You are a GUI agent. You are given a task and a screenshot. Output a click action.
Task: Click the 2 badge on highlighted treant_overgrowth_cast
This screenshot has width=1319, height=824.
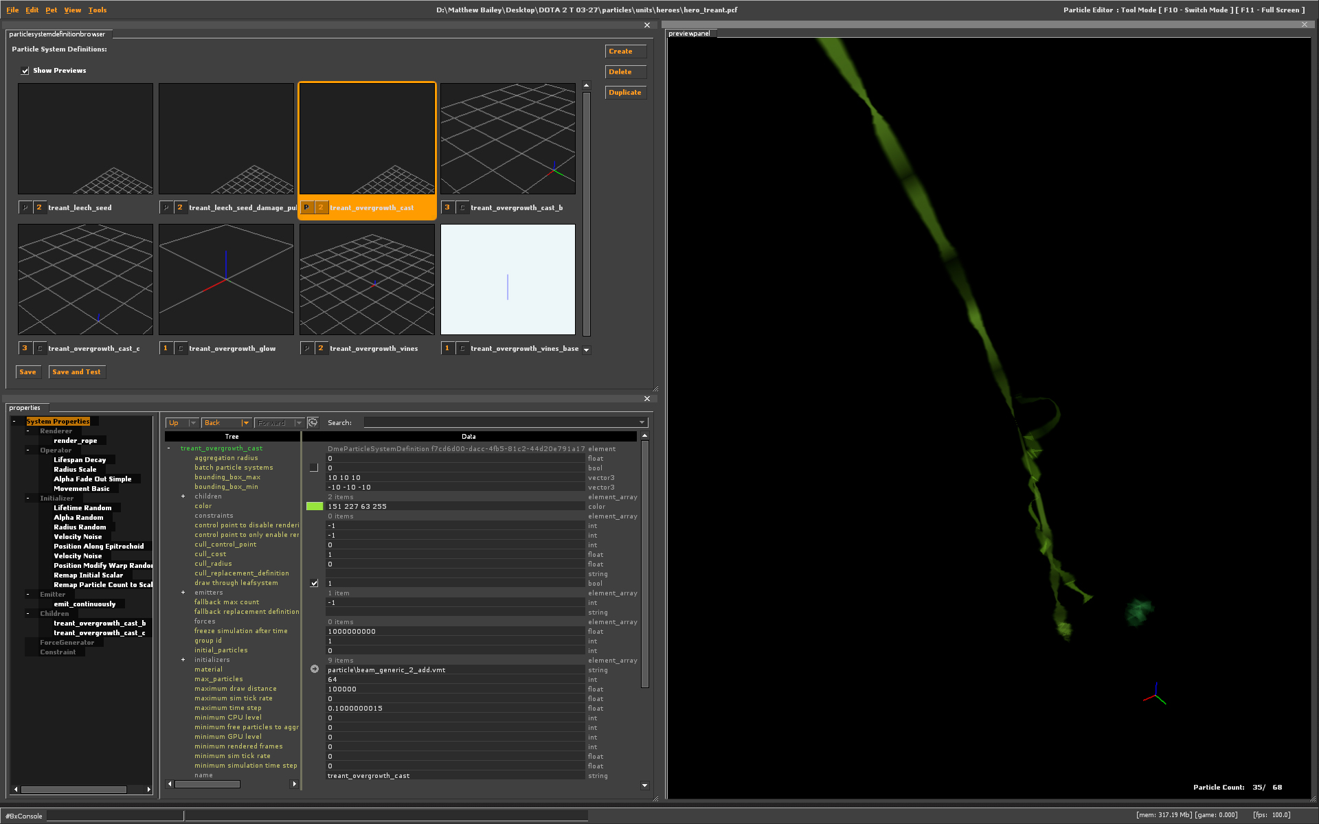321,207
